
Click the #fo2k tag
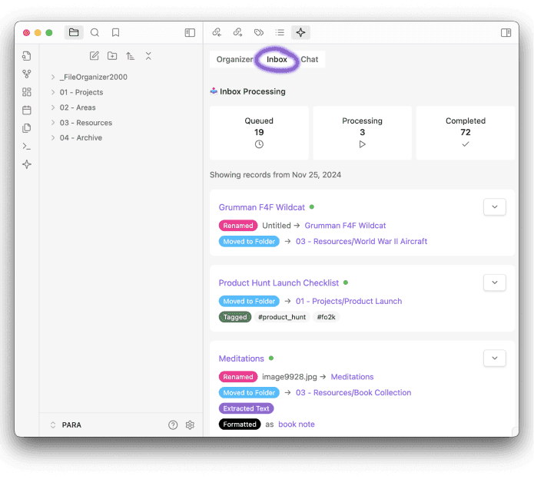(327, 317)
